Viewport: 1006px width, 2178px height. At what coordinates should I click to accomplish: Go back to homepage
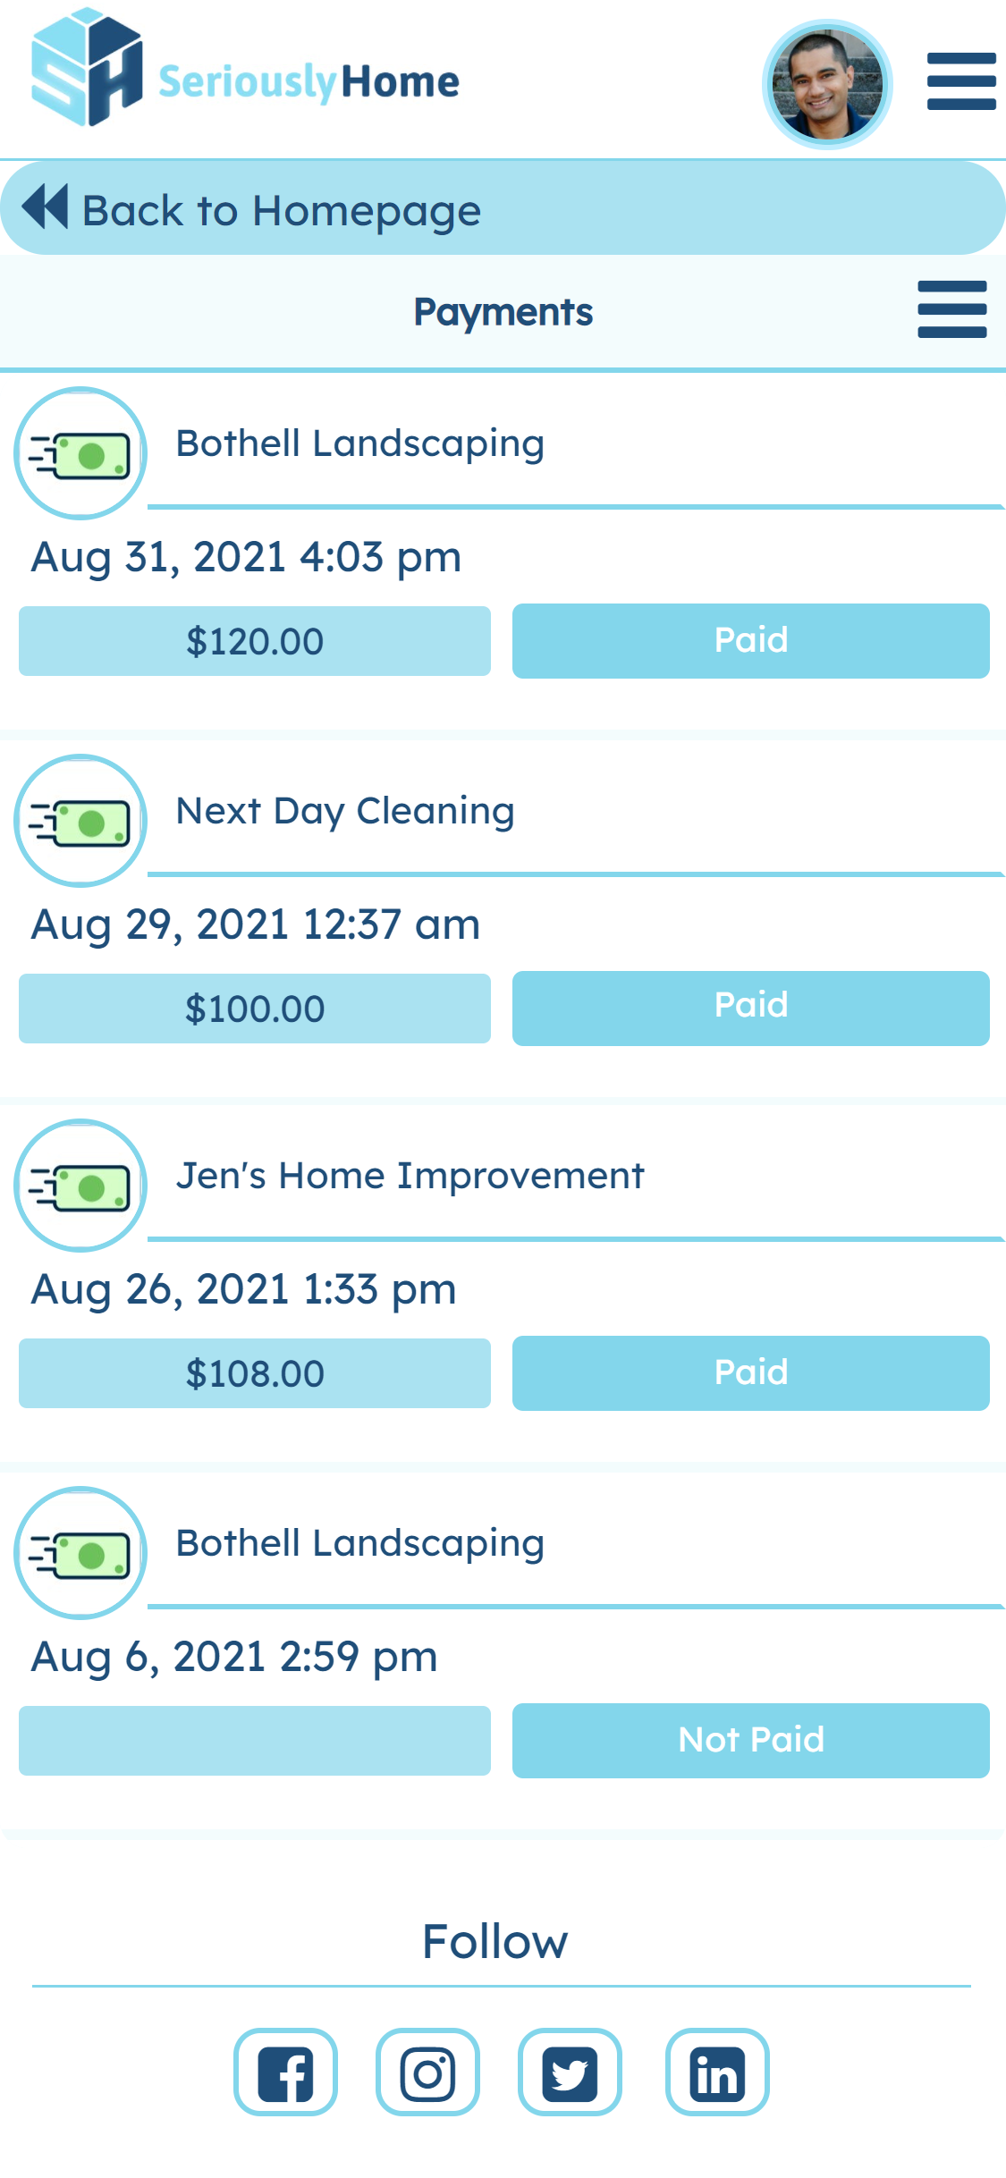pos(282,211)
